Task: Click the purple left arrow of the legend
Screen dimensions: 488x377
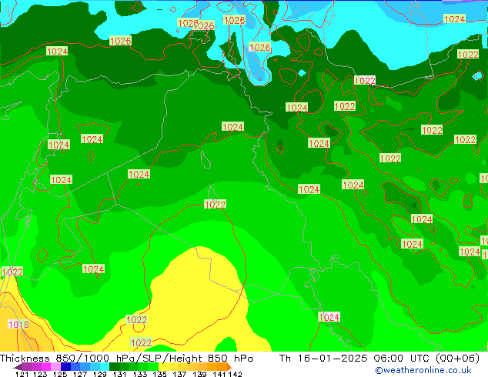Action: [18, 368]
